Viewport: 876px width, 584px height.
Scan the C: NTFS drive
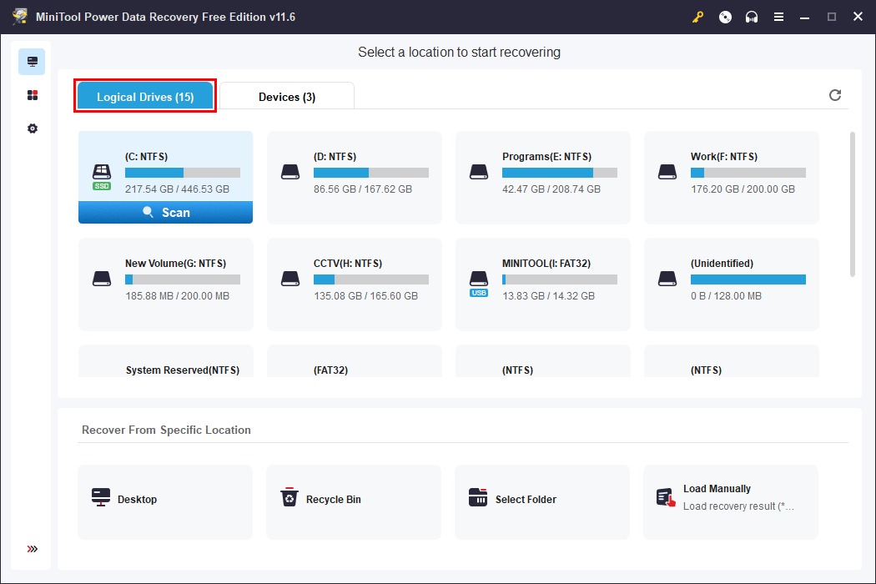pyautogui.click(x=165, y=212)
